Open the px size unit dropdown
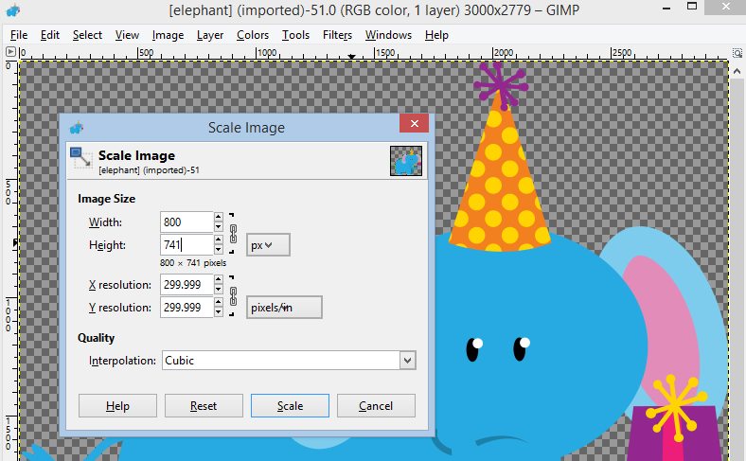746x461 pixels. pyautogui.click(x=268, y=245)
